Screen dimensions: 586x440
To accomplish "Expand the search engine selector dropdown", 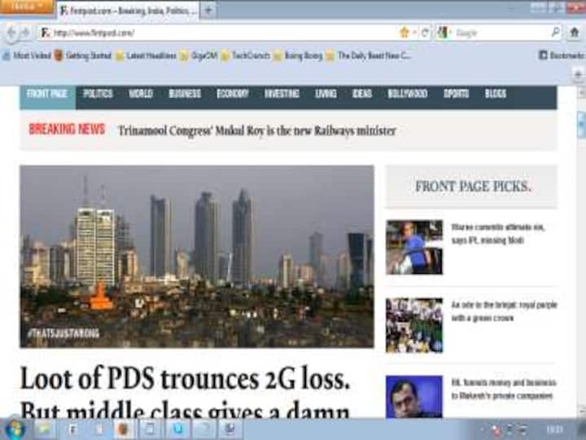I will click(444, 33).
